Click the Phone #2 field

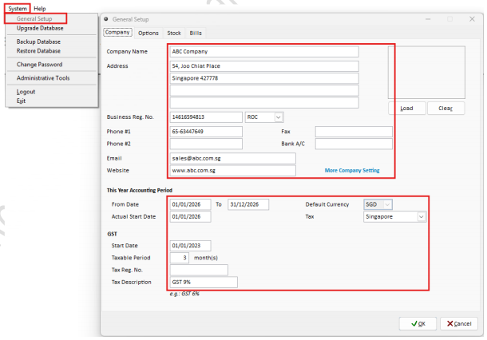tap(206, 144)
